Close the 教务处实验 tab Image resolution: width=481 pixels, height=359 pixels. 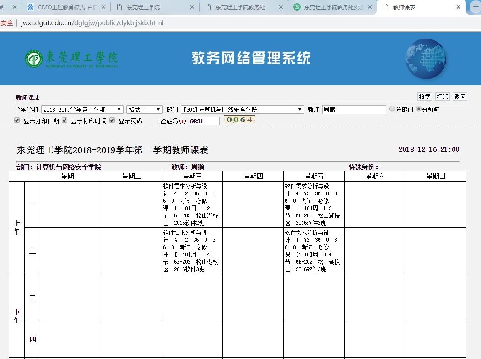pos(370,7)
